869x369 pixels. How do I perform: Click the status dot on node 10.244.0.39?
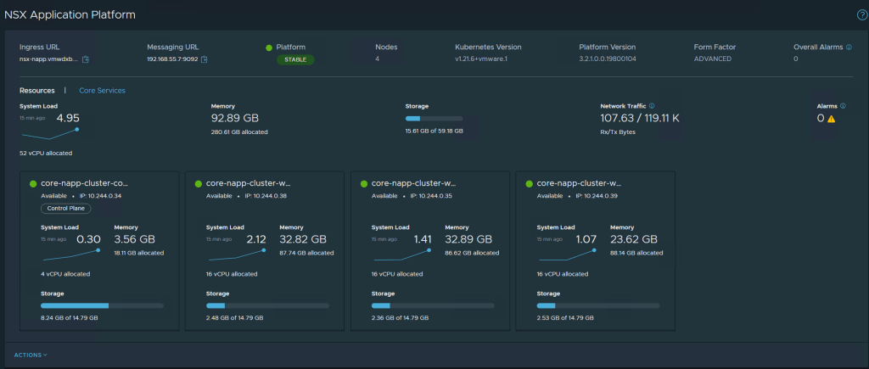[530, 183]
